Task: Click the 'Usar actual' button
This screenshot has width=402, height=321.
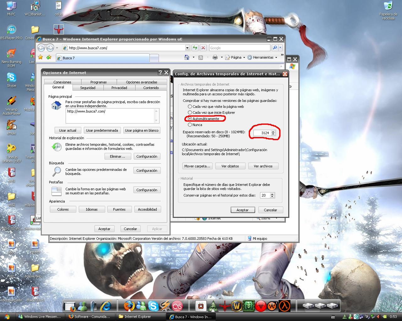Action: (68, 130)
